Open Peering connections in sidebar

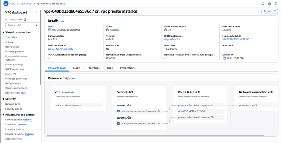[16, 88]
